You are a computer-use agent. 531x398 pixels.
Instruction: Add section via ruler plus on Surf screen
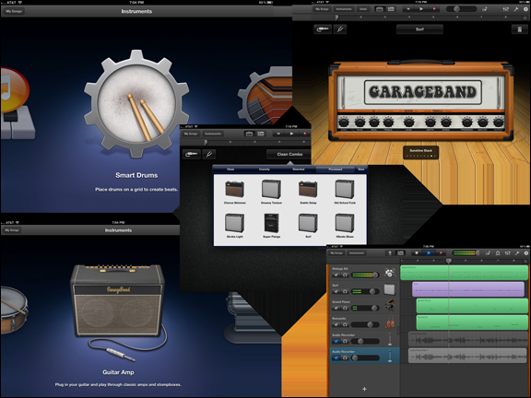click(525, 18)
